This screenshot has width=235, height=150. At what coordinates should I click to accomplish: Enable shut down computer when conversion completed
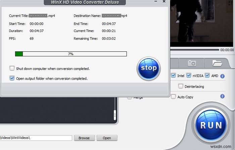pyautogui.click(x=12, y=68)
